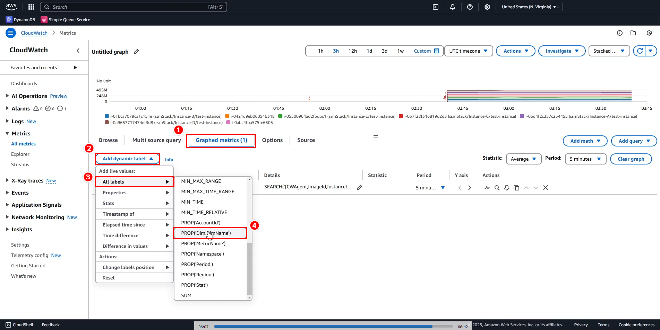Duplicate the metric with copy icon
Image resolution: width=660 pixels, height=330 pixels.
[x=516, y=188]
